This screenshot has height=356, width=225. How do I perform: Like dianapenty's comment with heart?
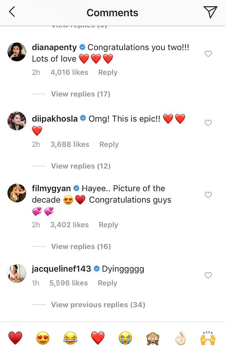coord(208,54)
